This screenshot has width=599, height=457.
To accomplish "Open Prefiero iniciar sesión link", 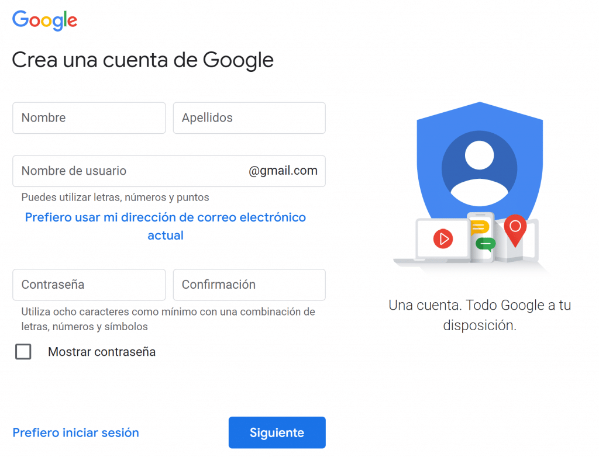I will coord(75,432).
